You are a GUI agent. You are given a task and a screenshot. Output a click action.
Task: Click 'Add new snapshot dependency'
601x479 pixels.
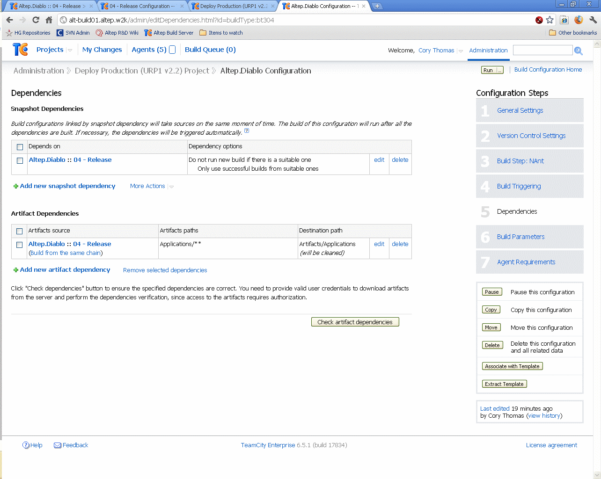64,186
